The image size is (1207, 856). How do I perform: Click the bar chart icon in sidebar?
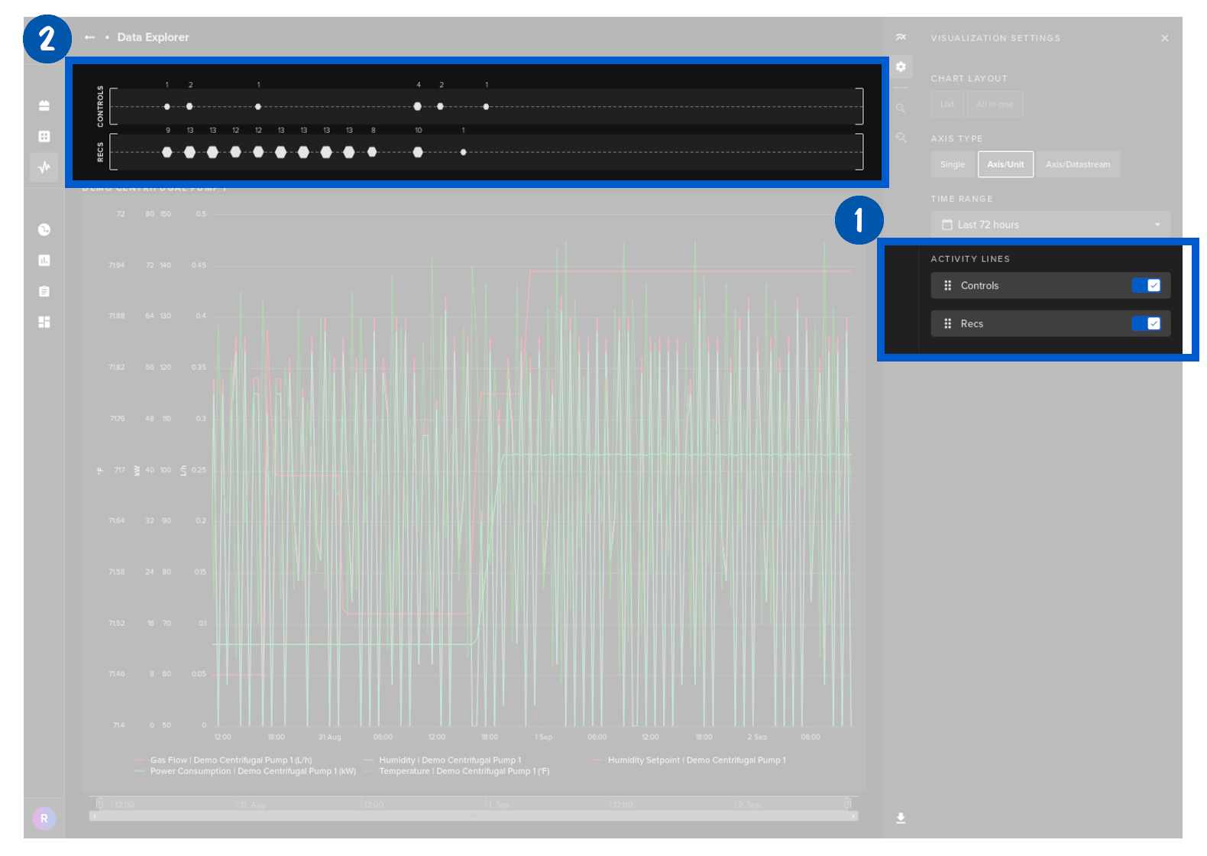44,261
